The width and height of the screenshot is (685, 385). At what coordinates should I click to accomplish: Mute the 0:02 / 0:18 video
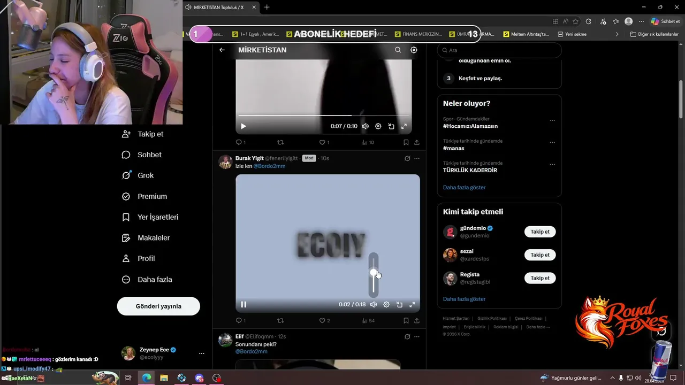coord(374,304)
